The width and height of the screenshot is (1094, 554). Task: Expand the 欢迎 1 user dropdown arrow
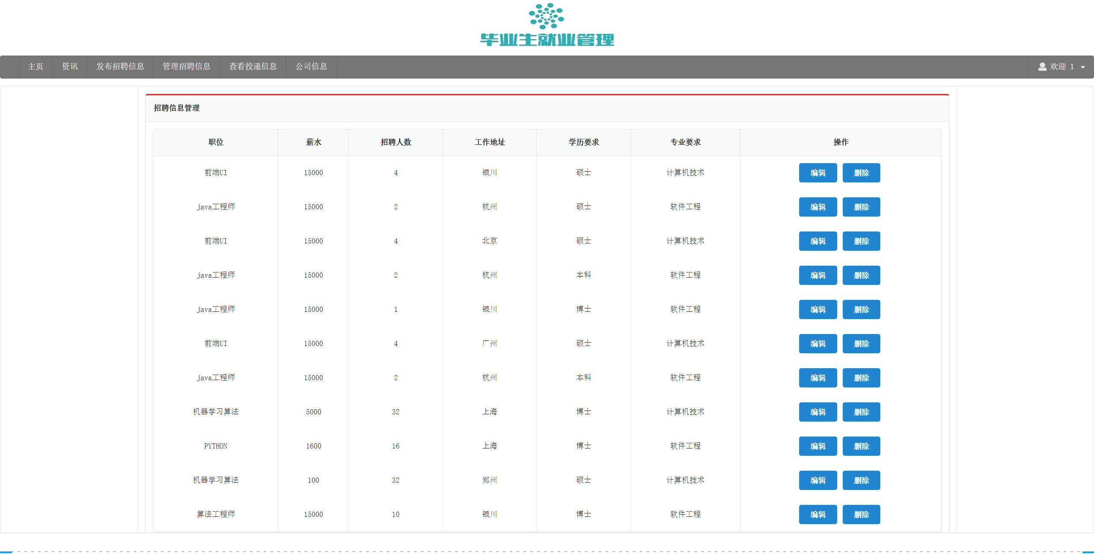[1083, 67]
